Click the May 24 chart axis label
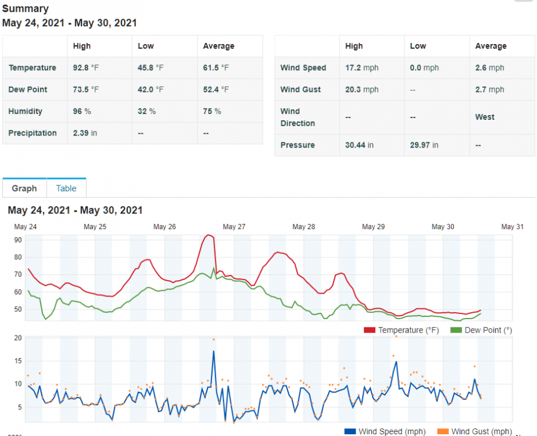This screenshot has width=537, height=436. (25, 227)
